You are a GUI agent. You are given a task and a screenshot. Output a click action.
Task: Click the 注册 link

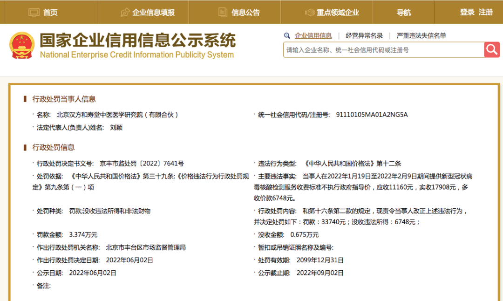click(x=485, y=12)
